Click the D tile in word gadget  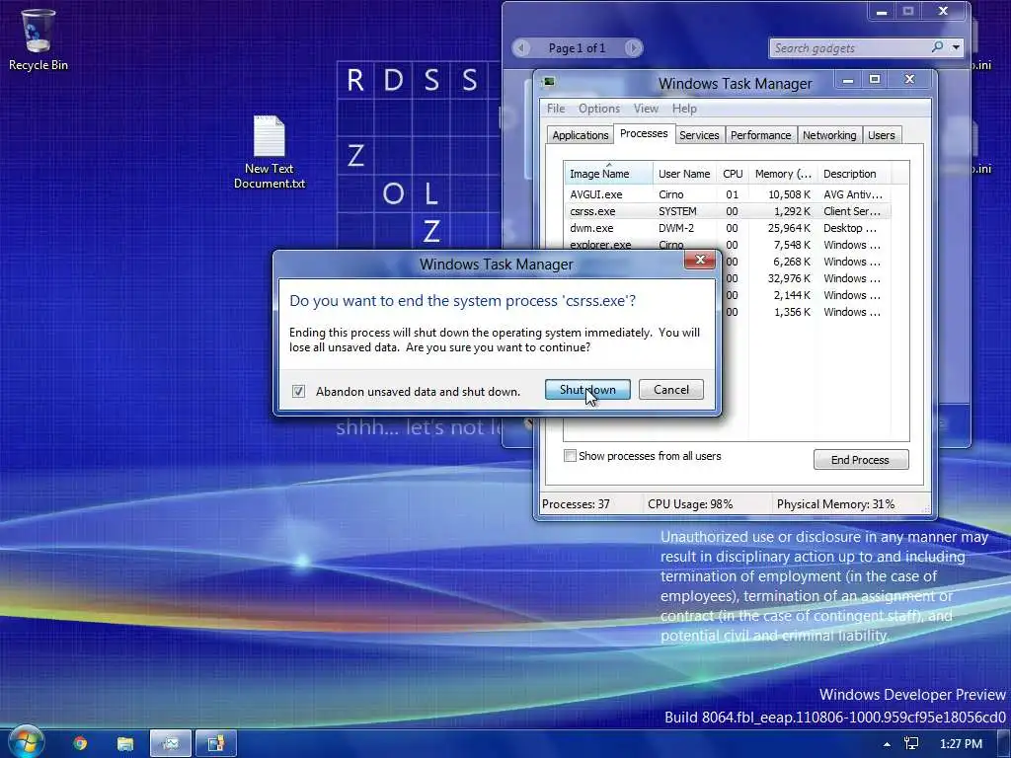[393, 81]
